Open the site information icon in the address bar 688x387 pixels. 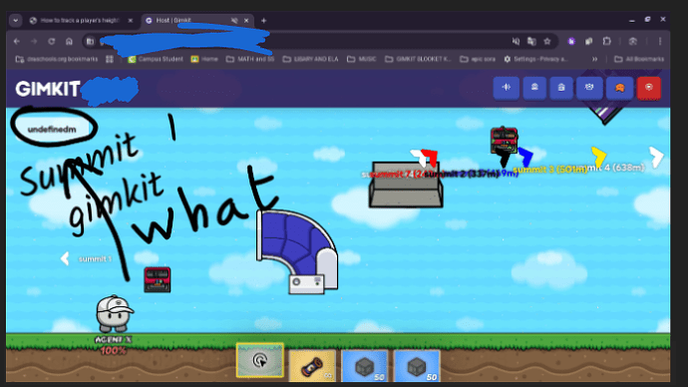90,41
